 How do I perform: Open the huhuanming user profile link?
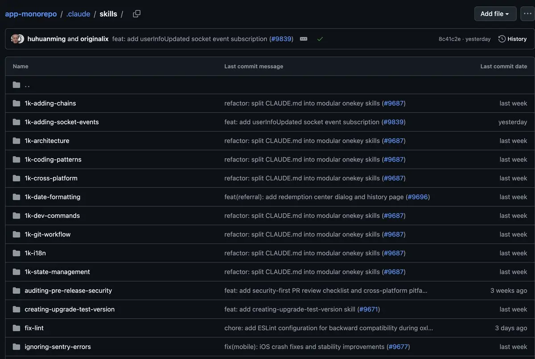[x=46, y=39]
